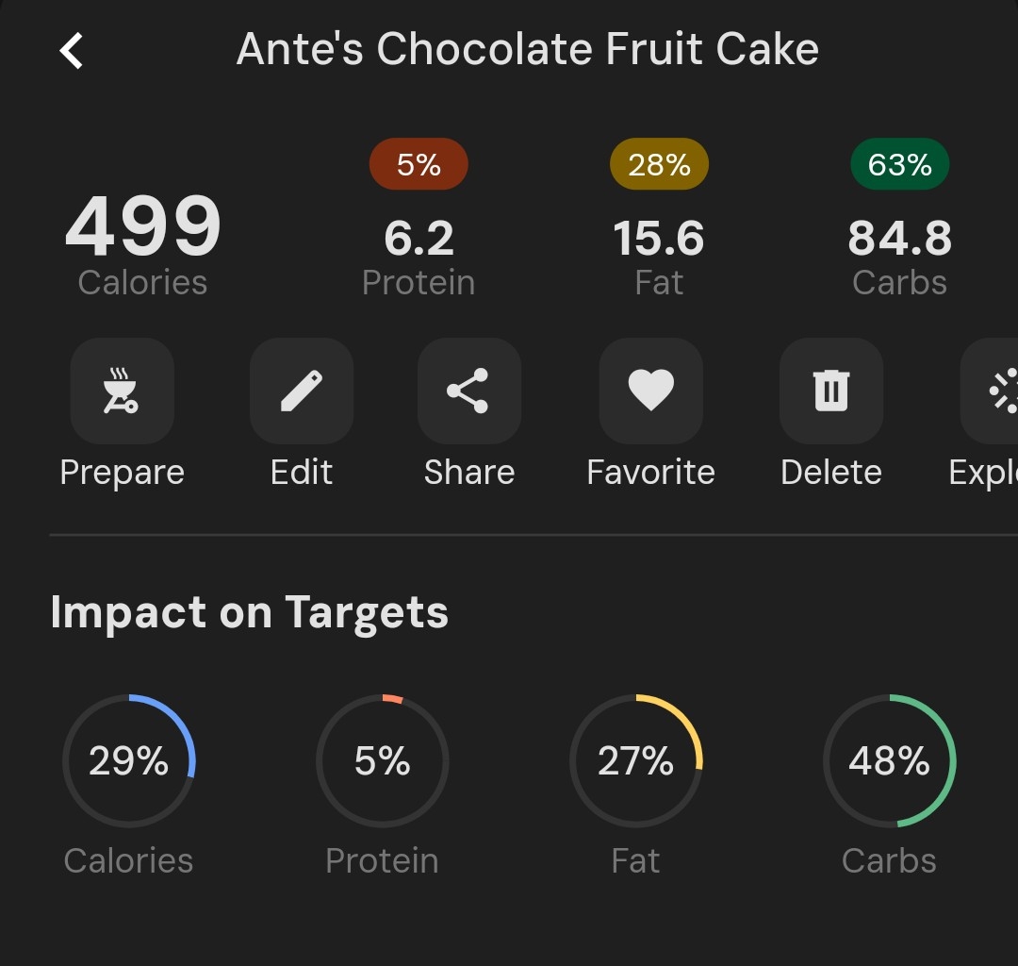Tap the 15.6 Fat value
The width and height of the screenshot is (1018, 966).
[x=659, y=239]
